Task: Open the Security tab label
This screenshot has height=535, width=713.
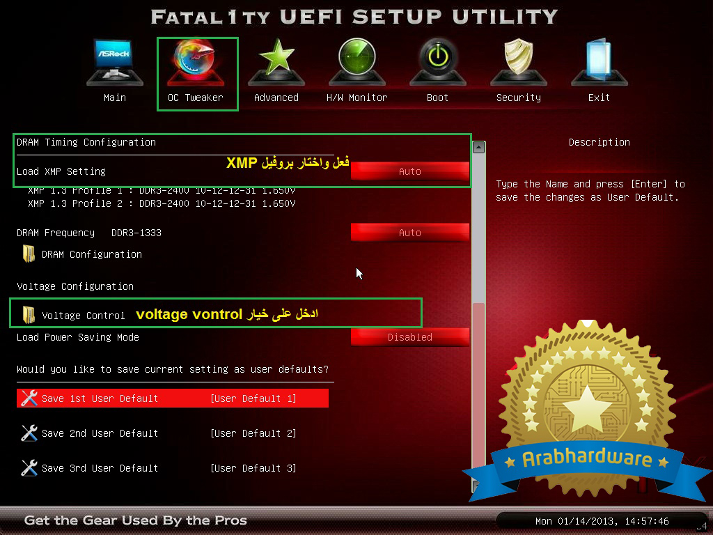Action: tap(518, 98)
